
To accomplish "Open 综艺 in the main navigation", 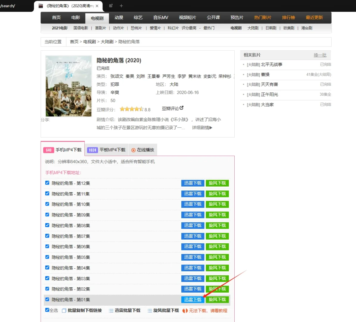I will coord(138,18).
